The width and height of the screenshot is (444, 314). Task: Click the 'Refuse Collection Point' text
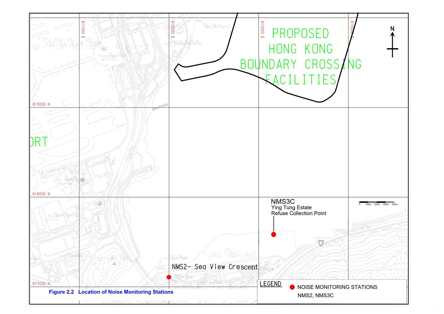299,213
